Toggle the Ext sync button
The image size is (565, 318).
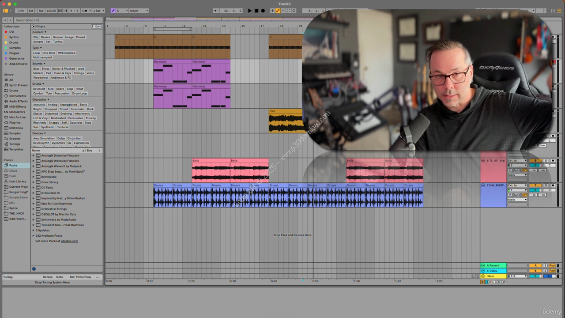[31, 11]
